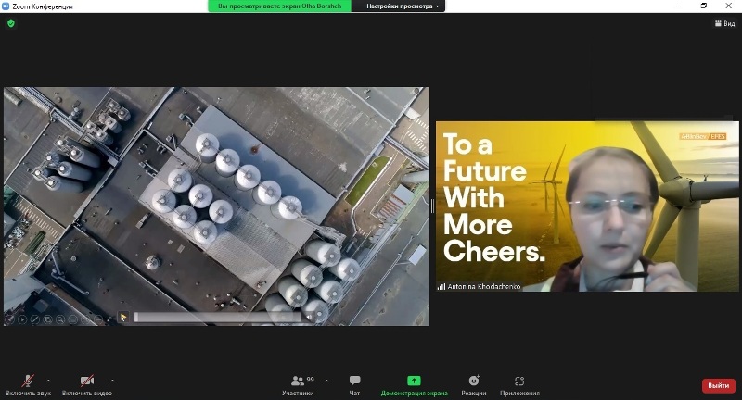The height and width of the screenshot is (400, 742).
Task: Open Настройки просмотра view options dropdown
Action: [403, 6]
